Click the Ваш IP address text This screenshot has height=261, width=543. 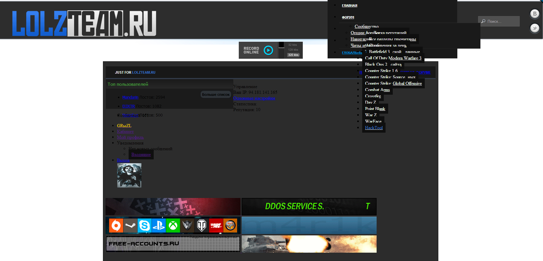point(255,92)
